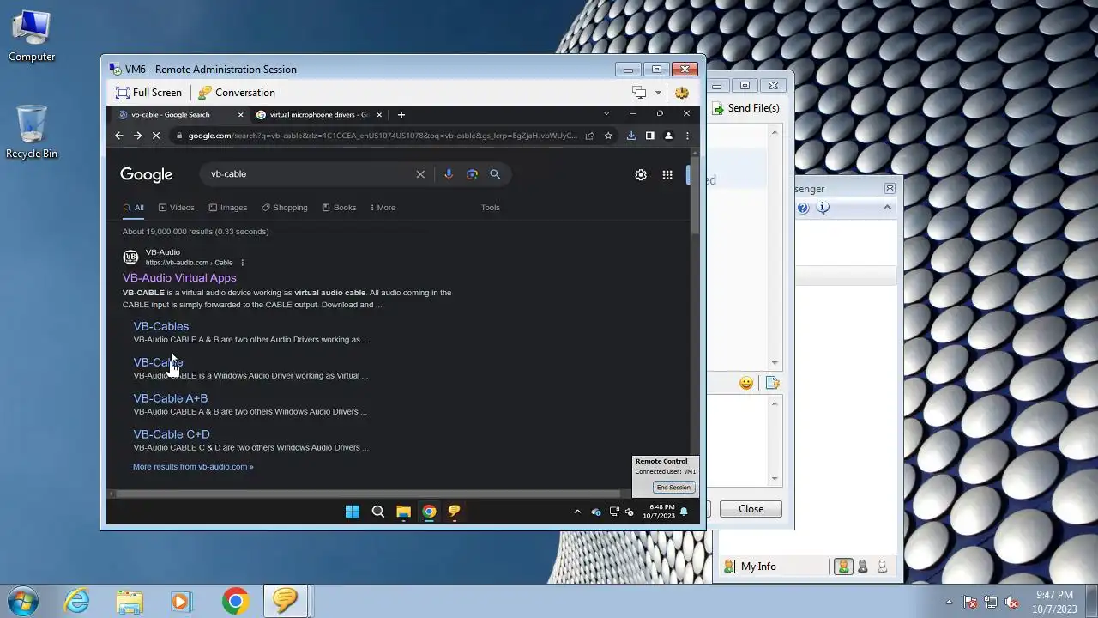Click Send File(s) in chat window
1098x618 pixels.
coord(747,108)
